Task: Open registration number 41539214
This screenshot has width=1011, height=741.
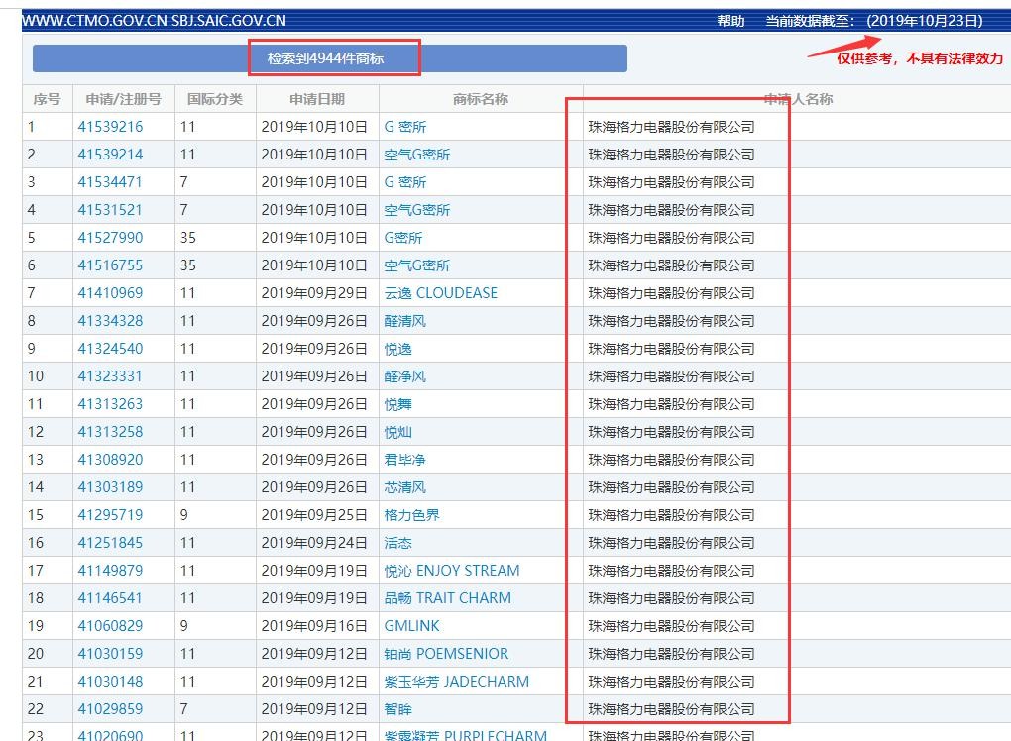Action: [110, 155]
